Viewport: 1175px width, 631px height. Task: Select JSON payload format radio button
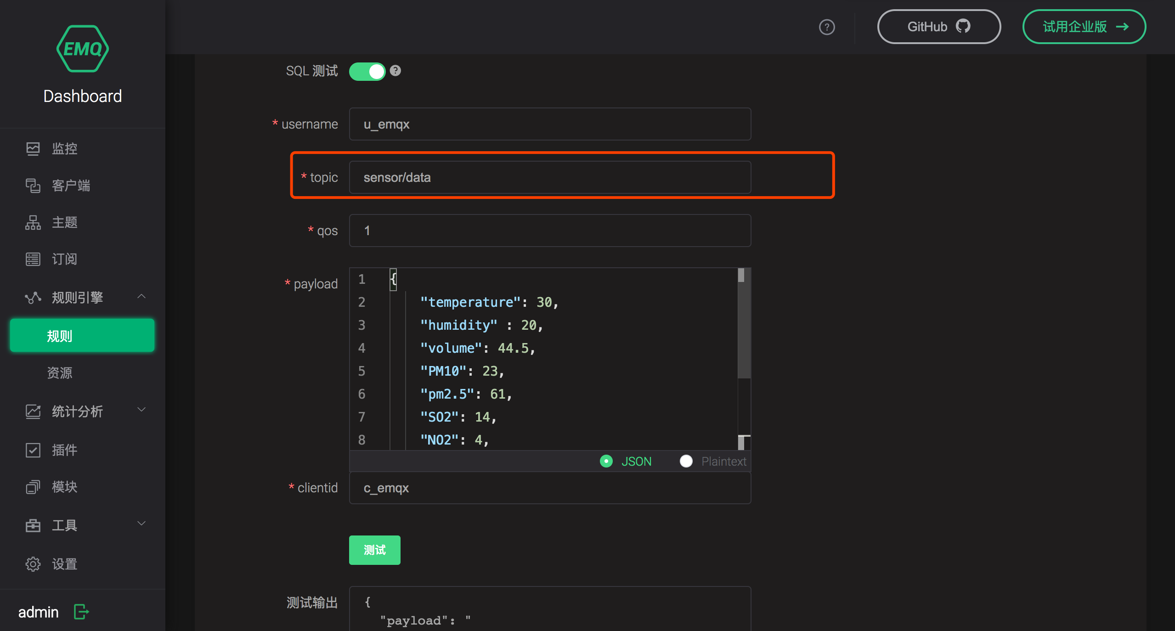pyautogui.click(x=605, y=461)
